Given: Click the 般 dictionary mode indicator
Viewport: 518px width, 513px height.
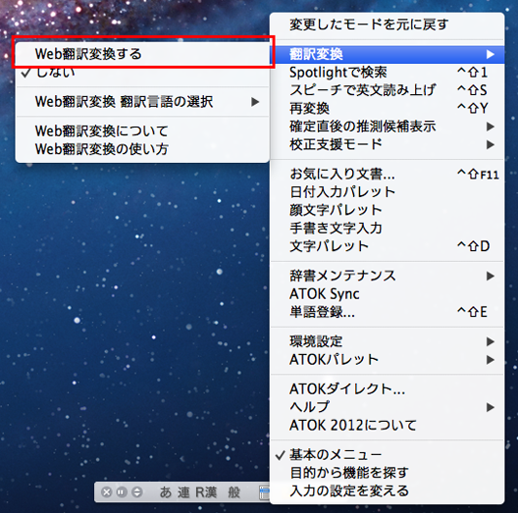Looking at the screenshot, I should [234, 492].
